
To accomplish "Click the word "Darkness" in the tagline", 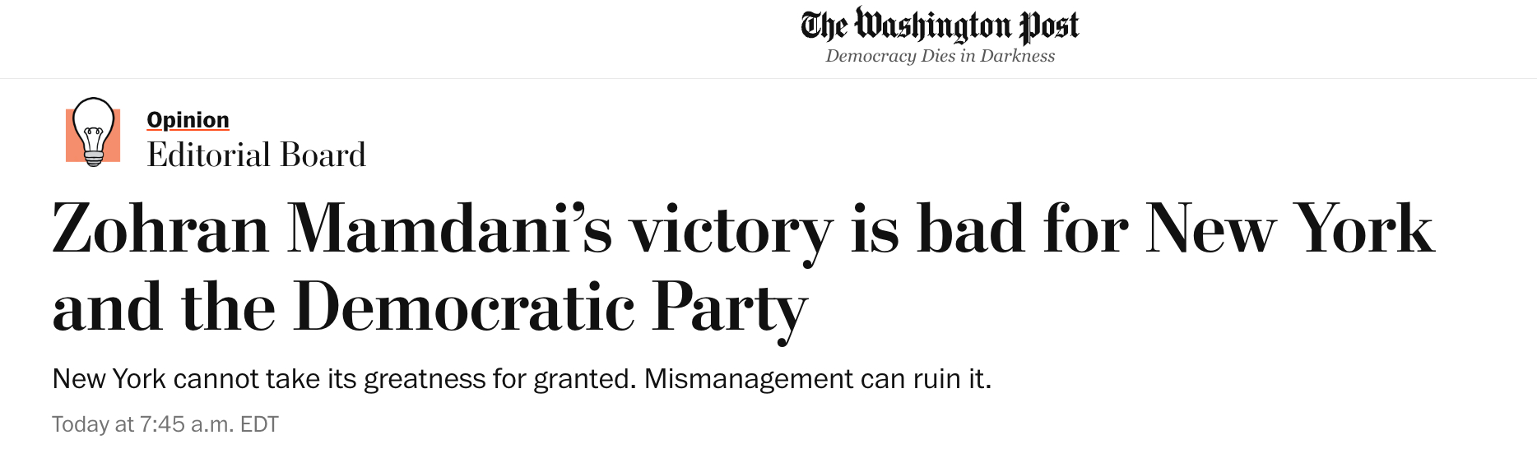I will pyautogui.click(x=1017, y=56).
